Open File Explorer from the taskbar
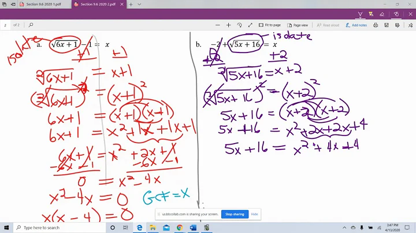Image resolution: width=416 pixels, height=233 pixels. [x=153, y=228]
